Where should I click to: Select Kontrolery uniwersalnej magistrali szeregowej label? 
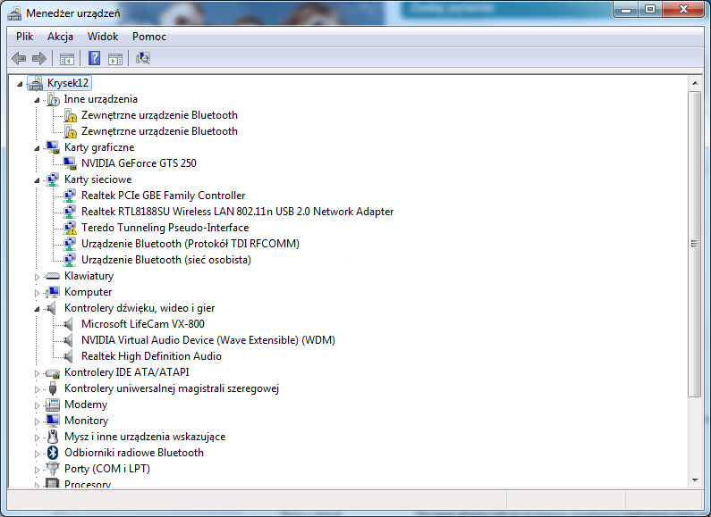172,388
